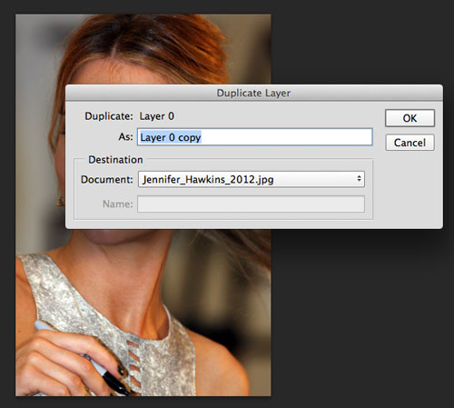Confirm duplication with the OK button
This screenshot has height=408, width=454.
410,118
